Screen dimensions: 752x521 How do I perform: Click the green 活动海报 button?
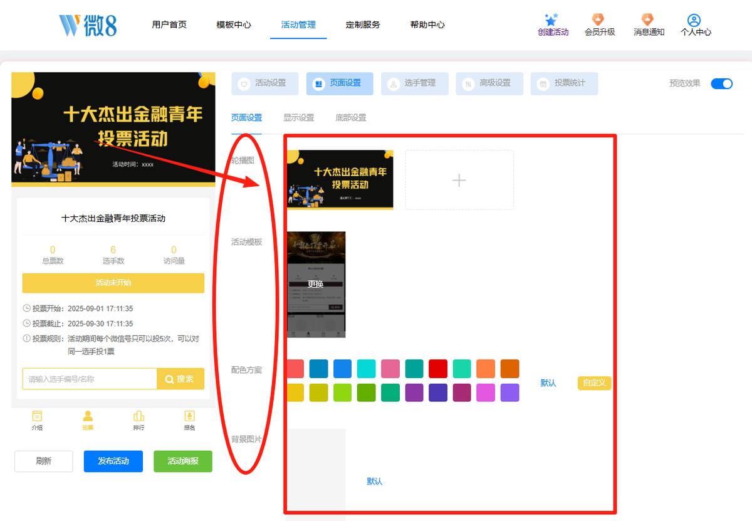(x=183, y=461)
